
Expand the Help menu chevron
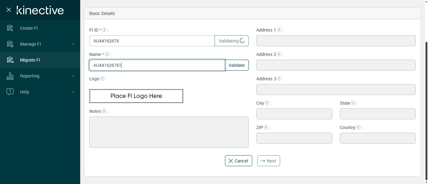(73, 92)
